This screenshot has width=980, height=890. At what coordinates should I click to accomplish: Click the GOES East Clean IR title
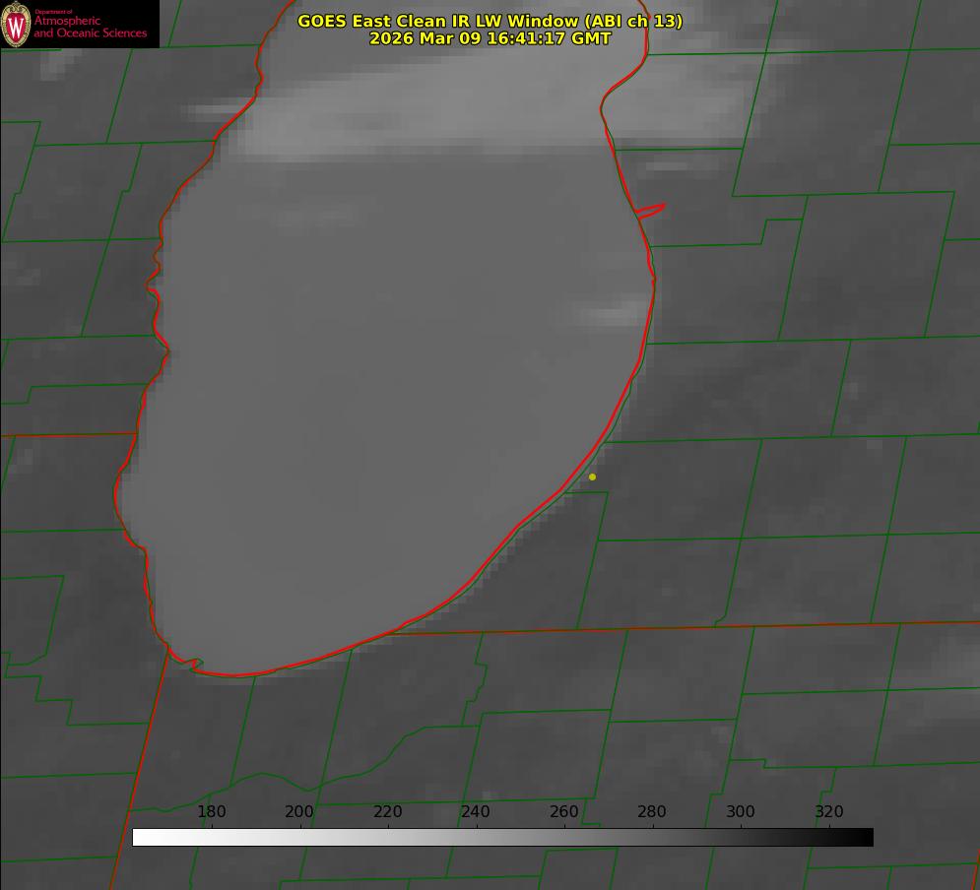(x=490, y=21)
